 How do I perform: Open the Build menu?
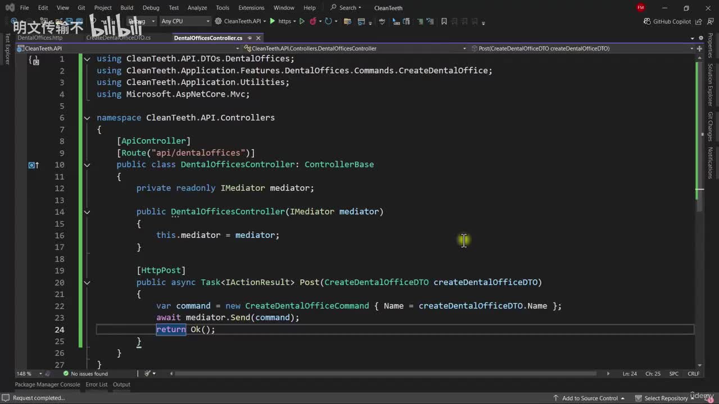pos(126,8)
